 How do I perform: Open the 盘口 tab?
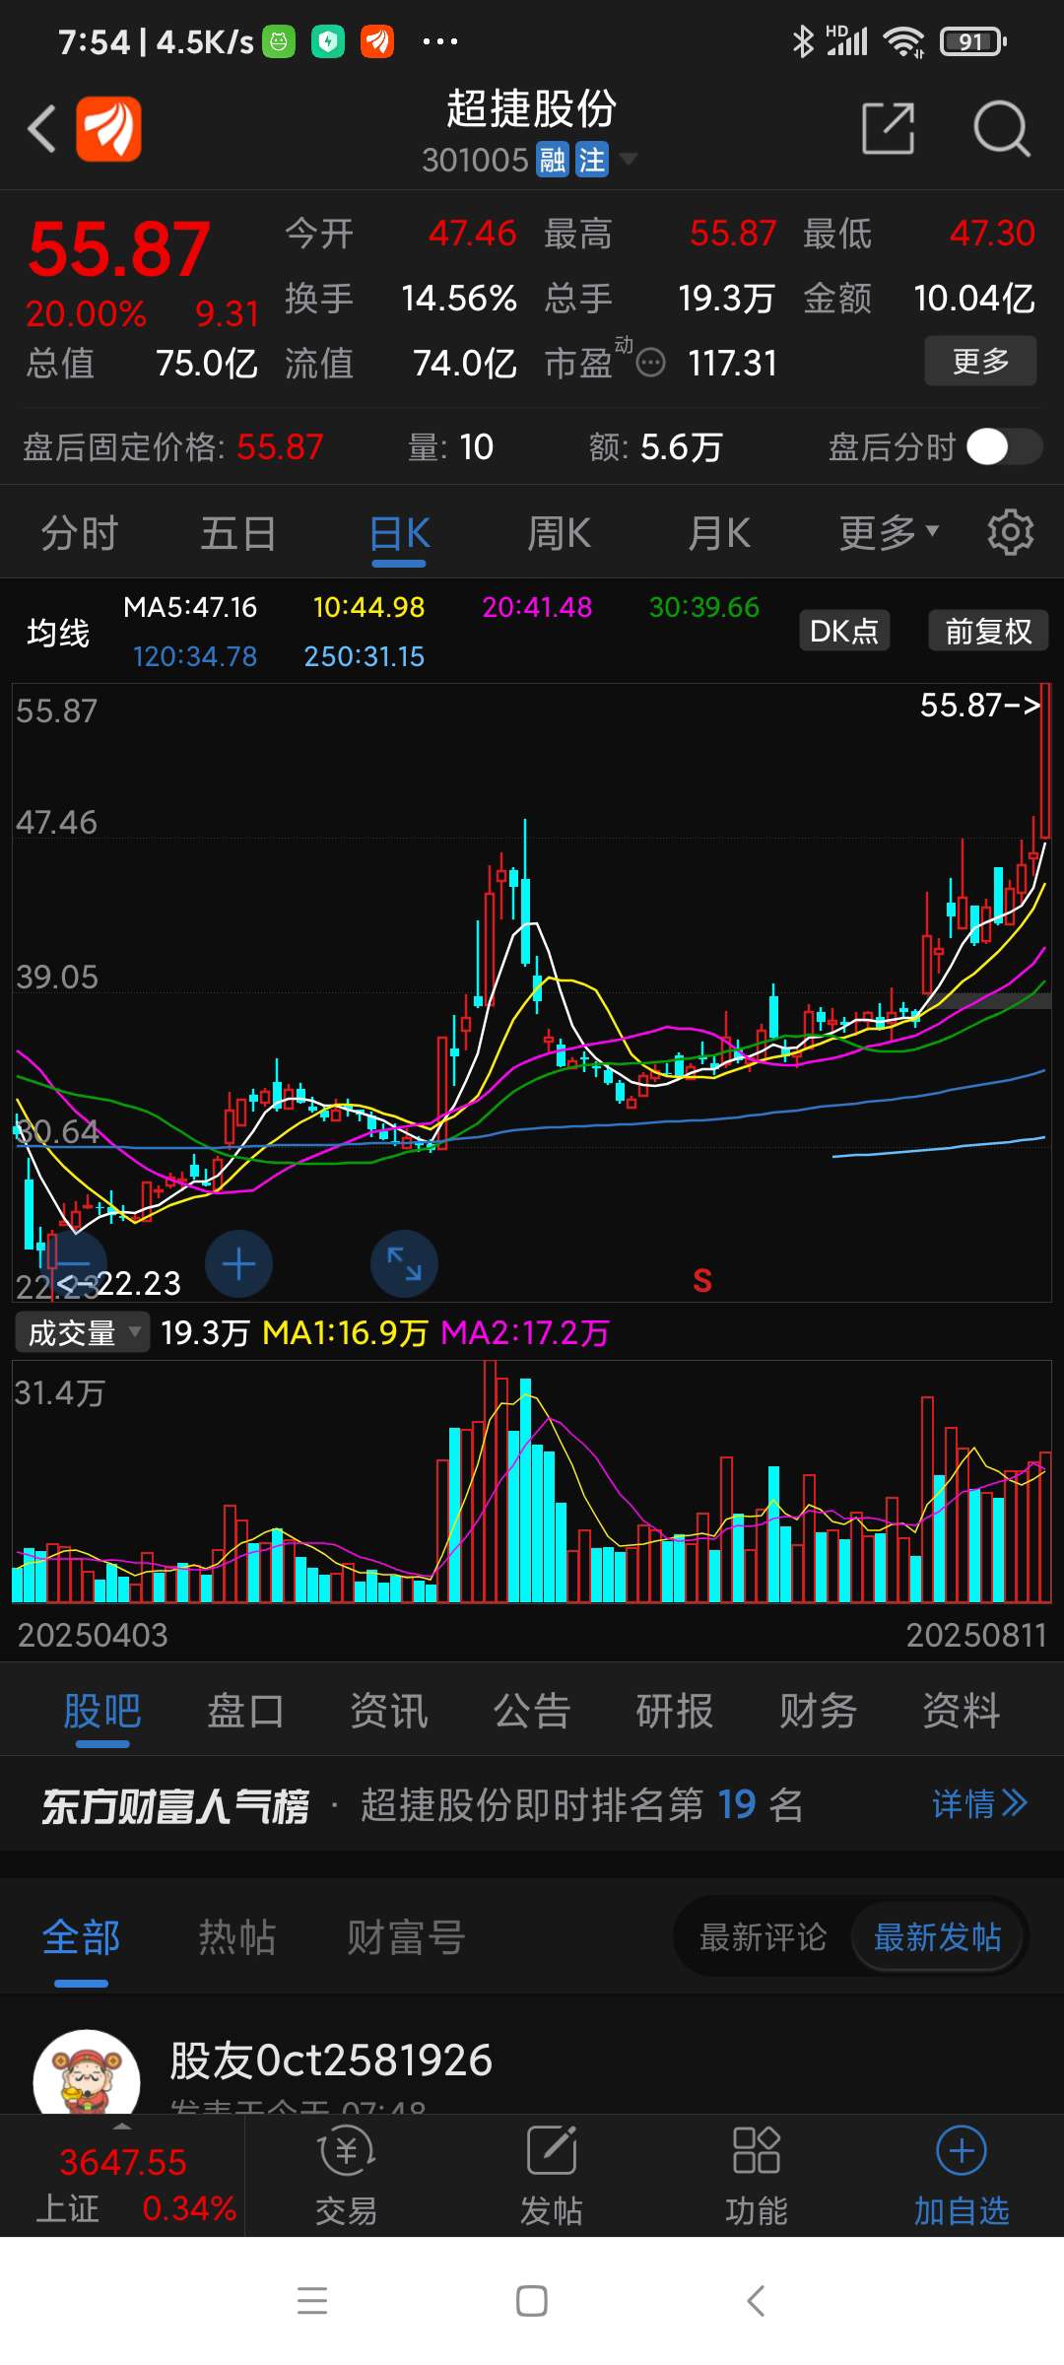coord(245,1711)
